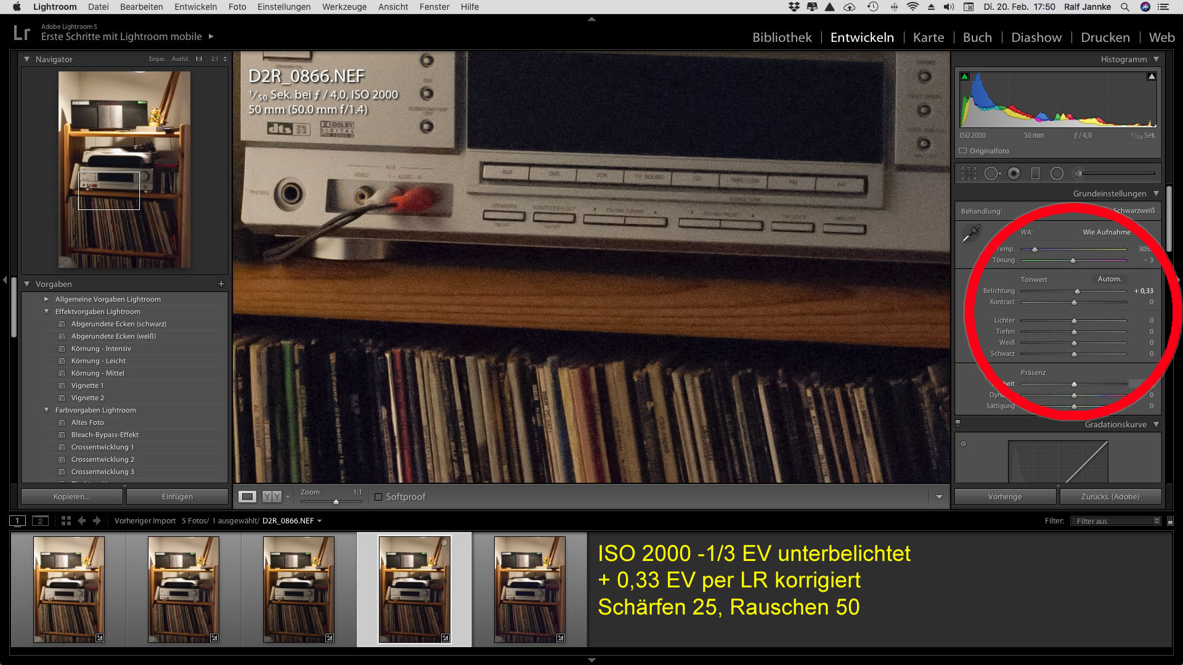Go forward with the right arrow
The width and height of the screenshot is (1183, 665).
click(x=97, y=520)
